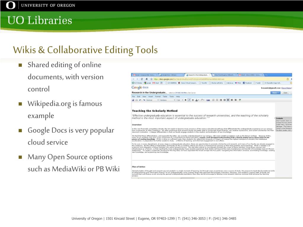Viewport: 303px width, 227px height.
Task: Click the document title Research in the Undergraduate
Action: click(149, 93)
